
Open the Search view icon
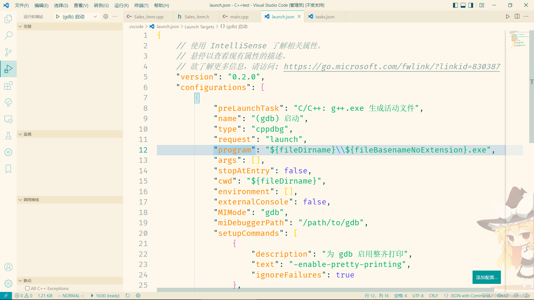point(8,35)
